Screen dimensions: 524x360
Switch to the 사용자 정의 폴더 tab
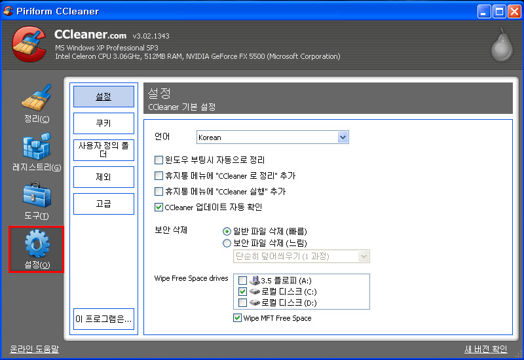[x=103, y=150]
